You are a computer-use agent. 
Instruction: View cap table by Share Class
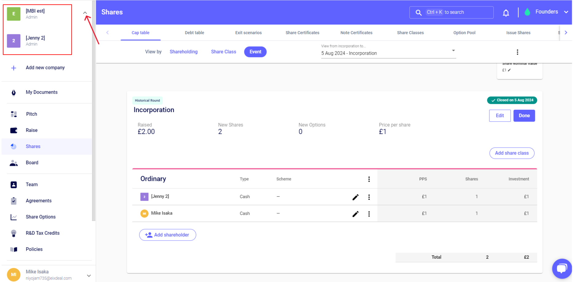tap(223, 52)
